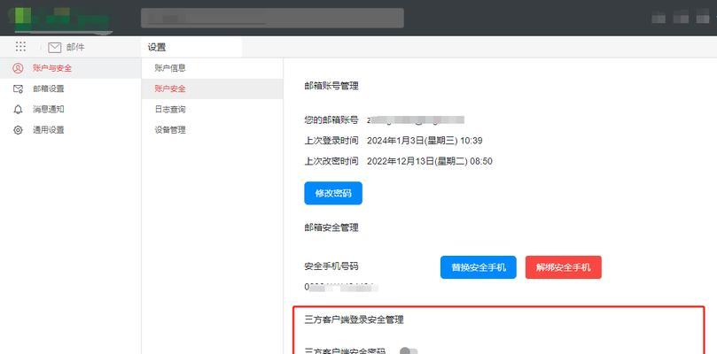Click the mail envelope icon

pos(55,47)
